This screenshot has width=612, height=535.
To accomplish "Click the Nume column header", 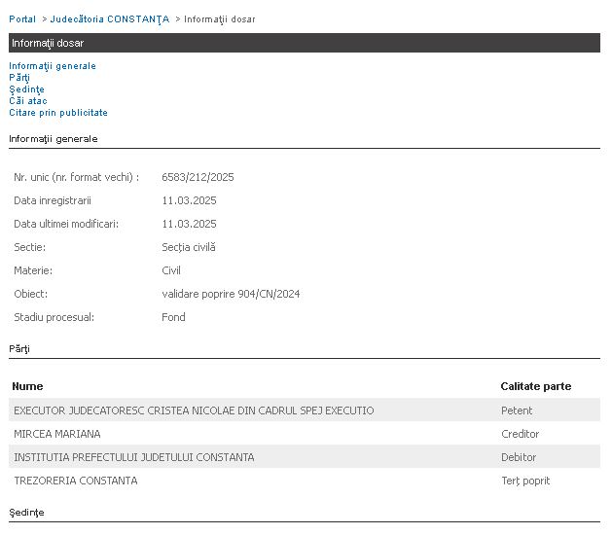I will [x=27, y=386].
